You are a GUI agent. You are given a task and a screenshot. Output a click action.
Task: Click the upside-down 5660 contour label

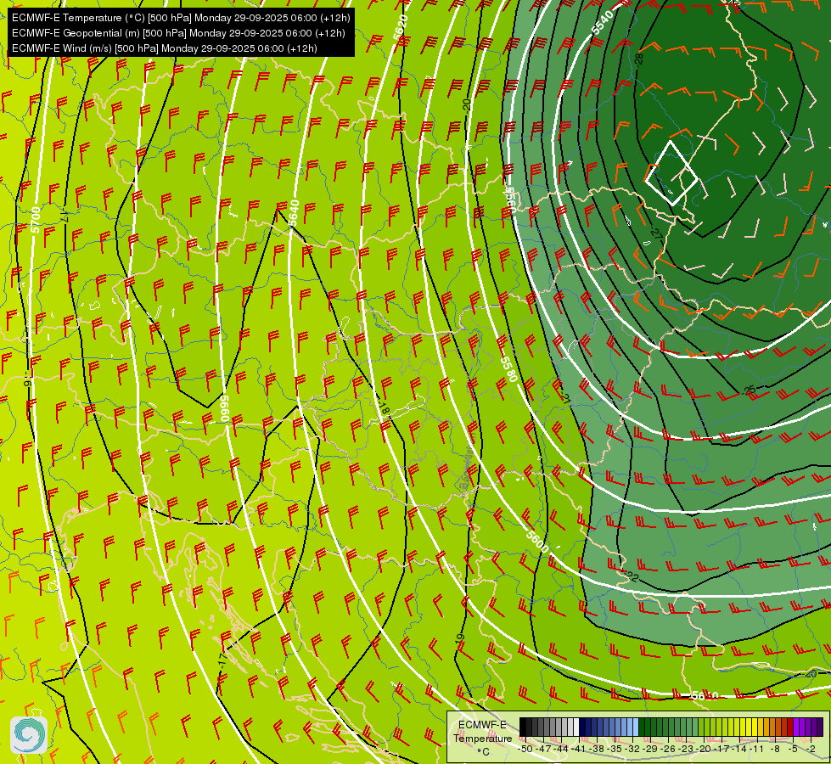coord(224,409)
